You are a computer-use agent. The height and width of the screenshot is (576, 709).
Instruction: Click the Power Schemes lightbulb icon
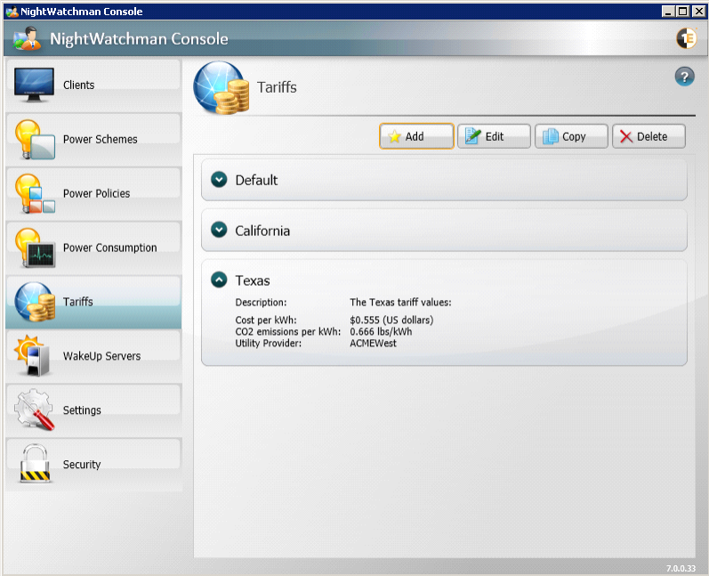pyautogui.click(x=35, y=139)
